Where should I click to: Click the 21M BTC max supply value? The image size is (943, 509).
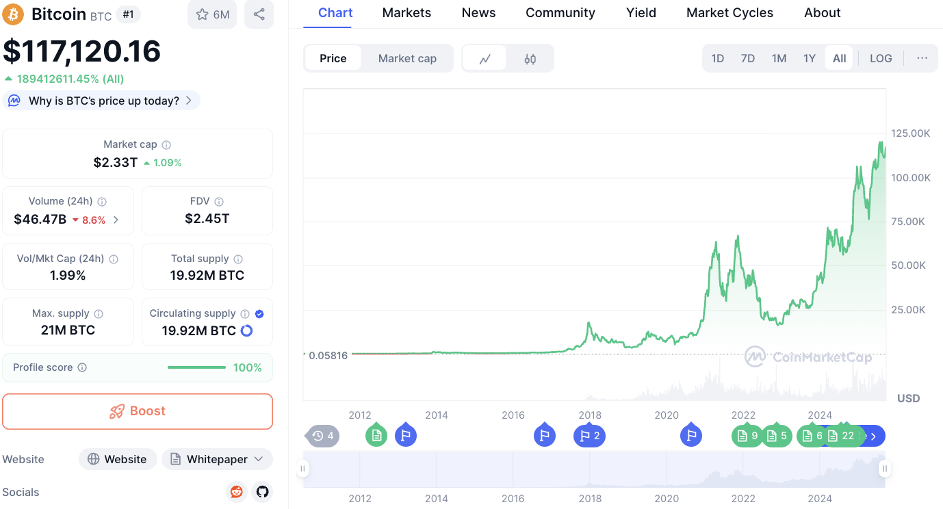(68, 330)
